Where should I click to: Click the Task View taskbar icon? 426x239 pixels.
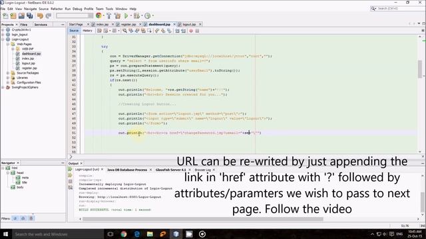110,234
